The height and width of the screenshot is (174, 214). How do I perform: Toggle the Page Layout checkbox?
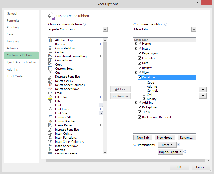click(x=140, y=53)
